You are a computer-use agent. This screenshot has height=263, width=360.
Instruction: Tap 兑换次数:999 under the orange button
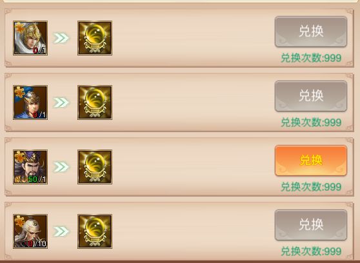tap(311, 187)
